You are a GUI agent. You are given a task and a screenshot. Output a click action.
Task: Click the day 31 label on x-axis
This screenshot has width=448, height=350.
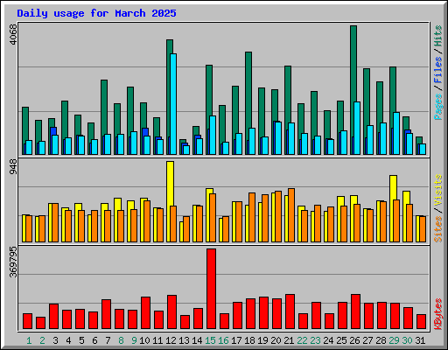click(x=420, y=340)
